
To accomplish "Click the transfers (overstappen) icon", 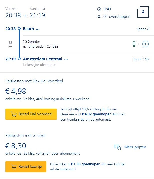I will pos(99,17).
